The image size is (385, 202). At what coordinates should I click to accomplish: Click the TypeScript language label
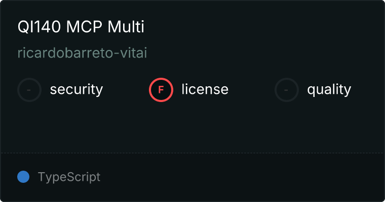click(x=69, y=177)
